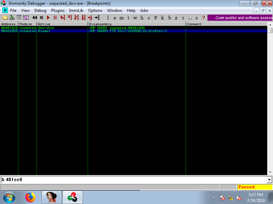Image resolution: width=273 pixels, height=204 pixels.
Task: Click the Trace into toolbar icon
Action: tap(76, 18)
